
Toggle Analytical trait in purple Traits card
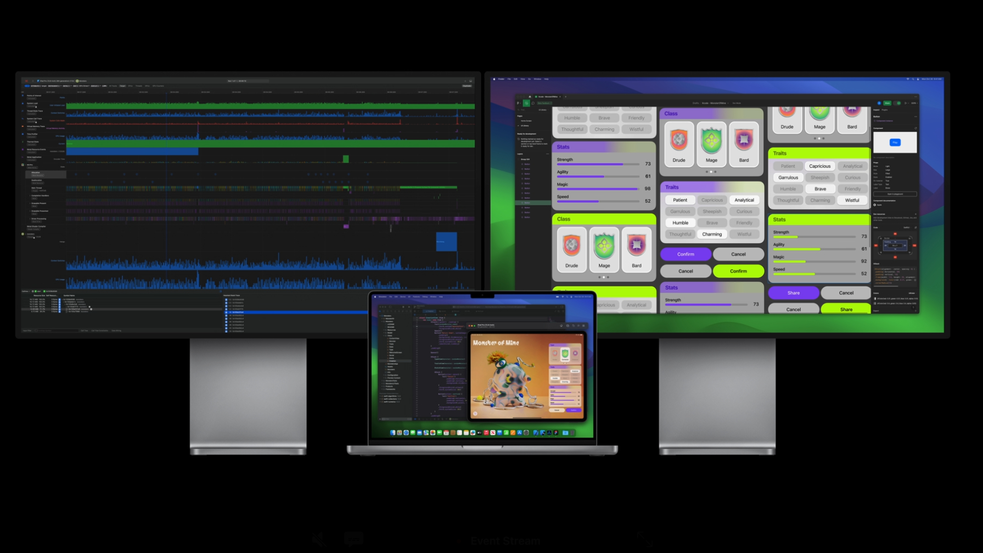coord(744,200)
